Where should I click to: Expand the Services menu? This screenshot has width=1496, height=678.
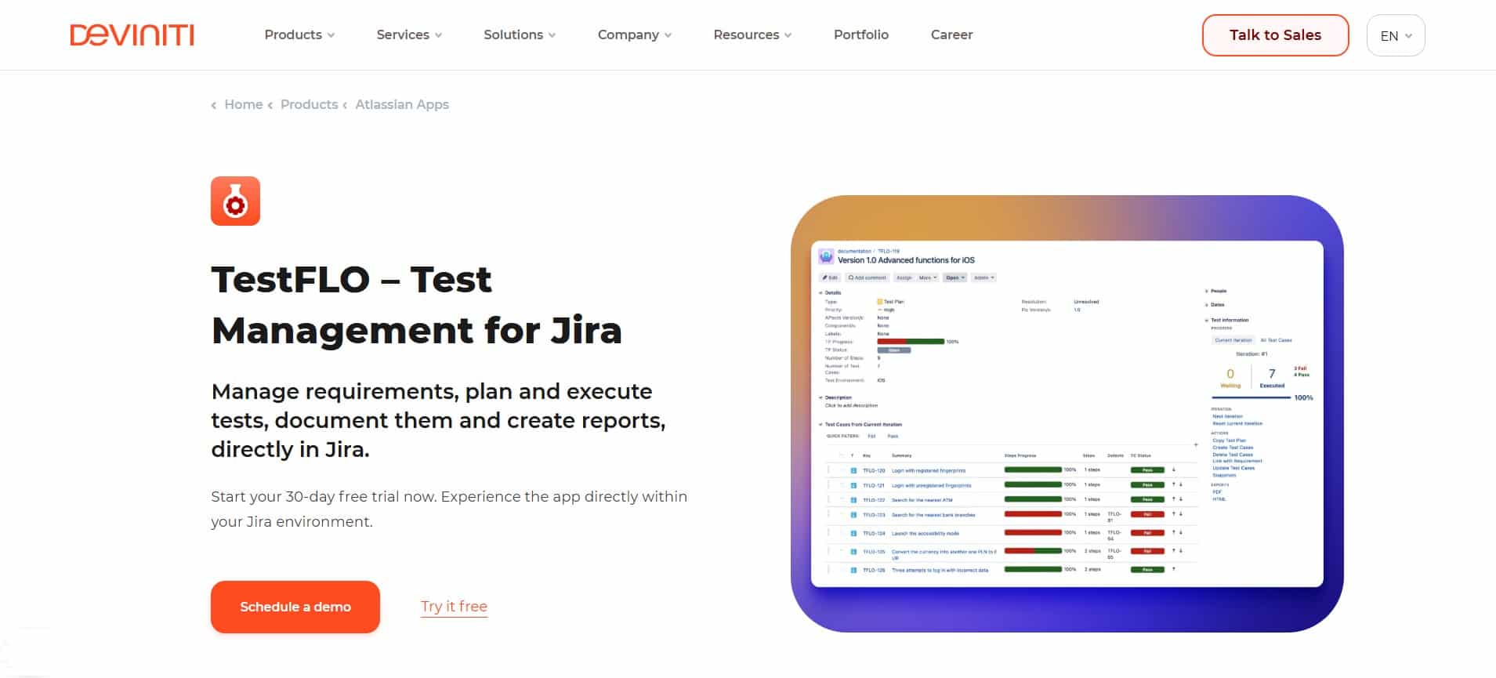(x=409, y=34)
